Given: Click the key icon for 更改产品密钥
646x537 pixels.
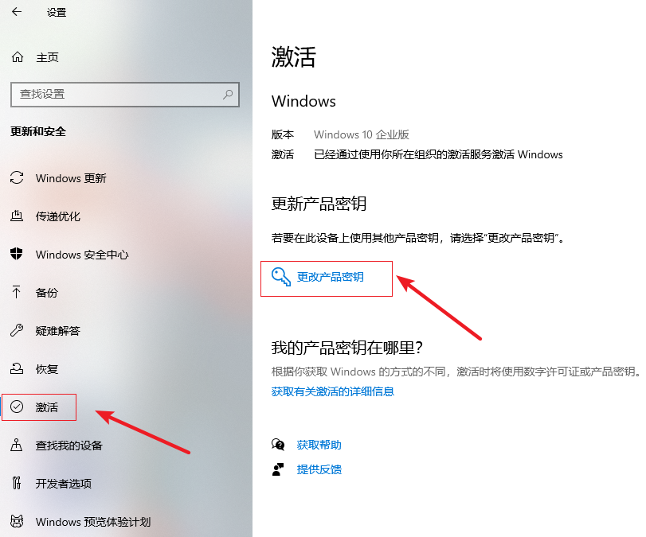Looking at the screenshot, I should click(x=281, y=277).
